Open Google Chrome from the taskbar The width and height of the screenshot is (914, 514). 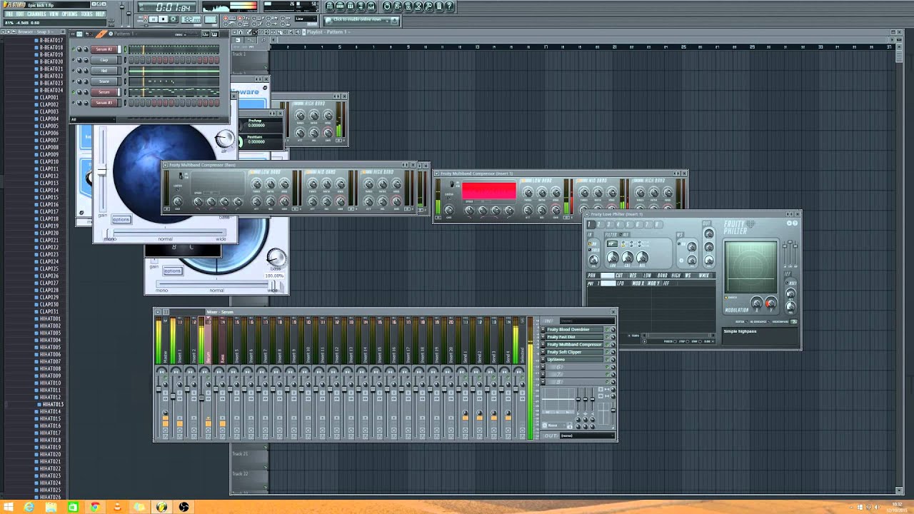click(x=95, y=507)
